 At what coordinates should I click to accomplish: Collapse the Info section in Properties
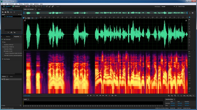[3, 42]
